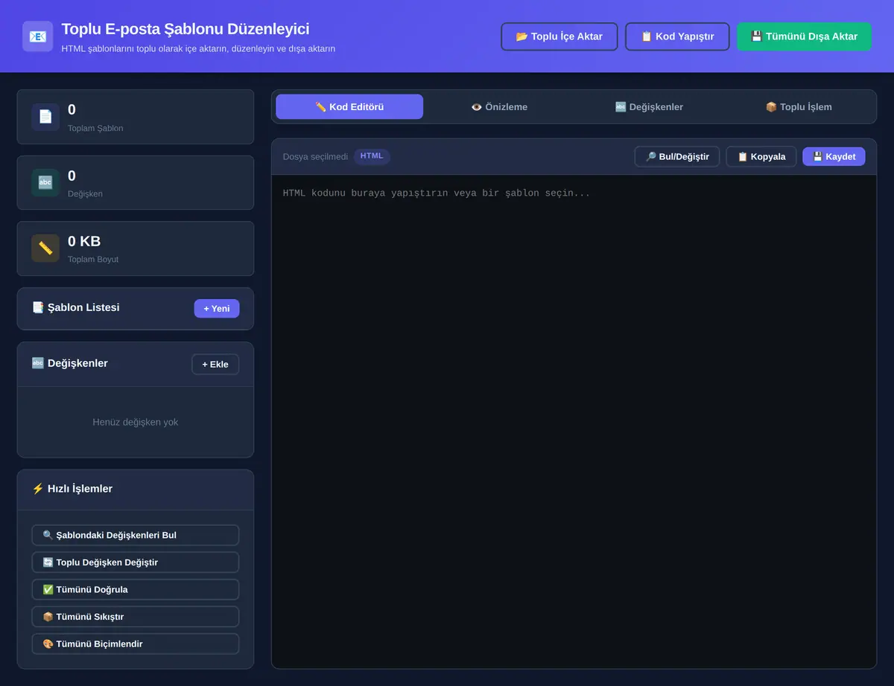The height and width of the screenshot is (686, 894).
Task: Save template using Kaydet button
Action: click(x=834, y=156)
